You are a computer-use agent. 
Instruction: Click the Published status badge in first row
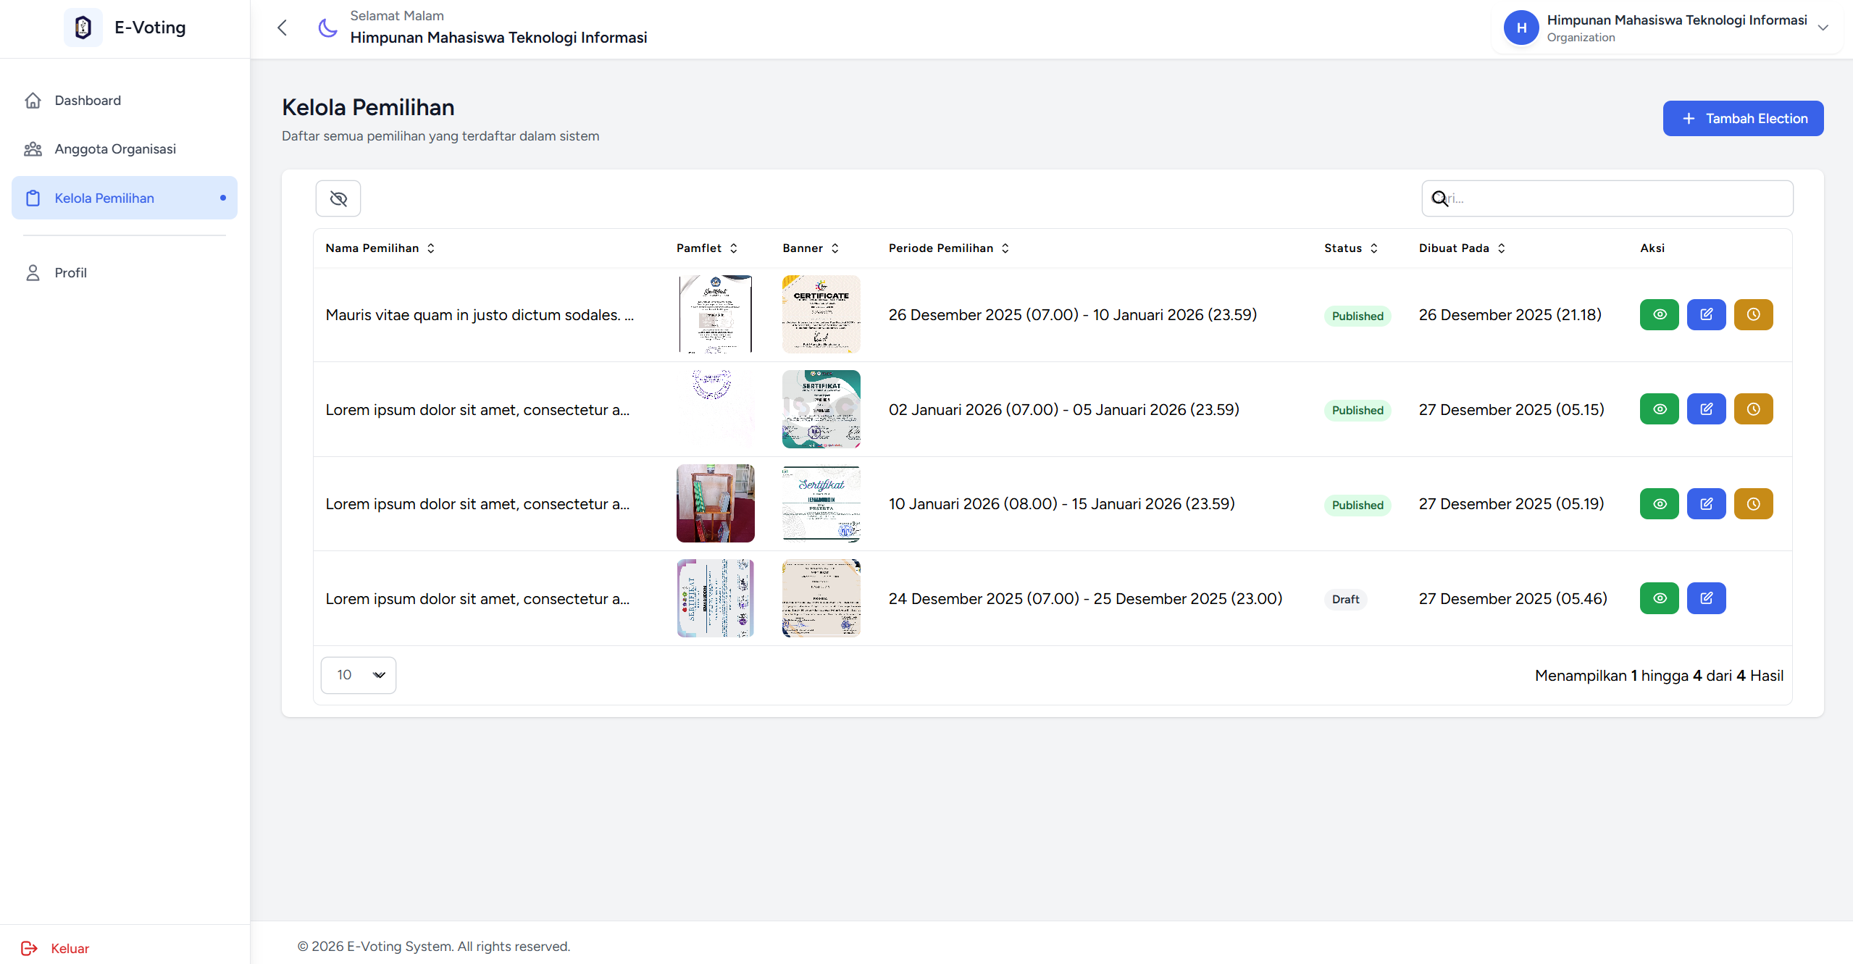click(1357, 316)
